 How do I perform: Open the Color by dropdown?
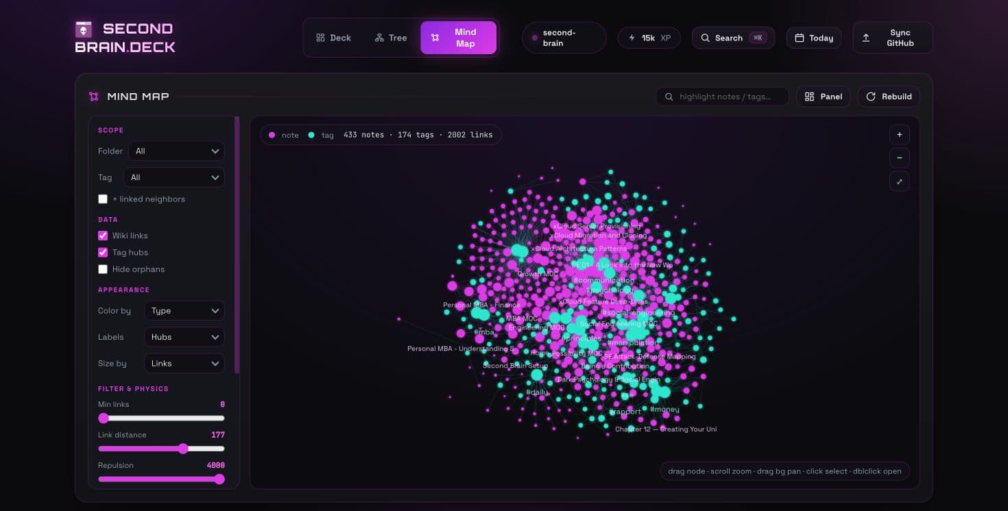(184, 310)
